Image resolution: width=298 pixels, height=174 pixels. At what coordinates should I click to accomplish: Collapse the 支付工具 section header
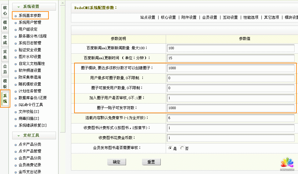click(34, 135)
